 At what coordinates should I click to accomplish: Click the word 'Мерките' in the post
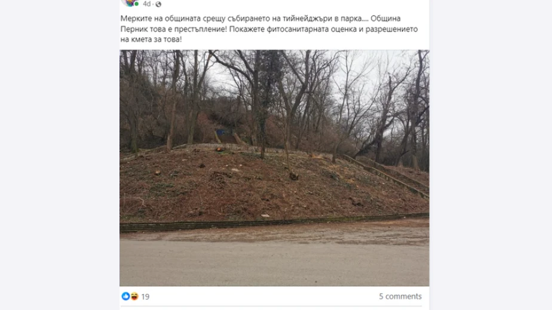pyautogui.click(x=136, y=19)
